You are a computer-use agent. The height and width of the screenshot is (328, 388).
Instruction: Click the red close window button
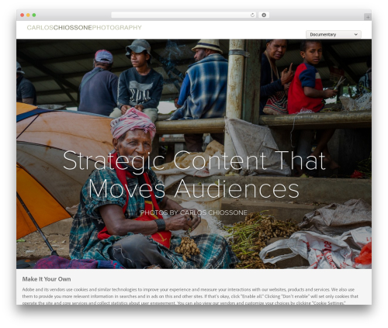pos(23,15)
